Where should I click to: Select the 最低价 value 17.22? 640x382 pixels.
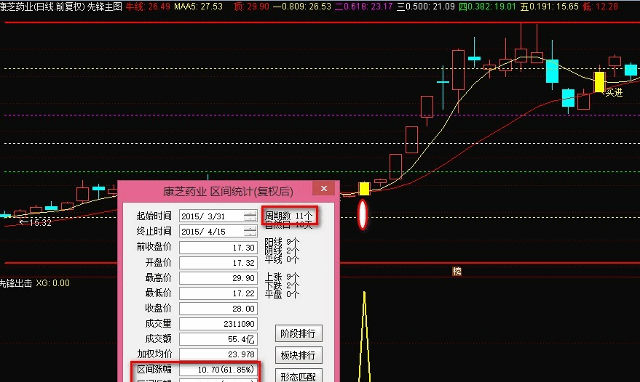(x=218, y=293)
